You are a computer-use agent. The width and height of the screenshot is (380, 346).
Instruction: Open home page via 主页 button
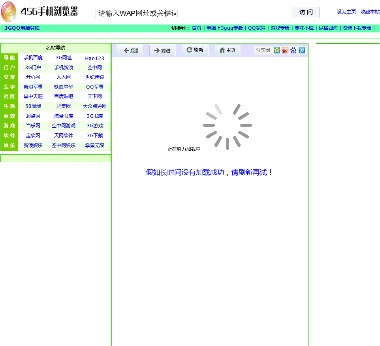coord(228,50)
